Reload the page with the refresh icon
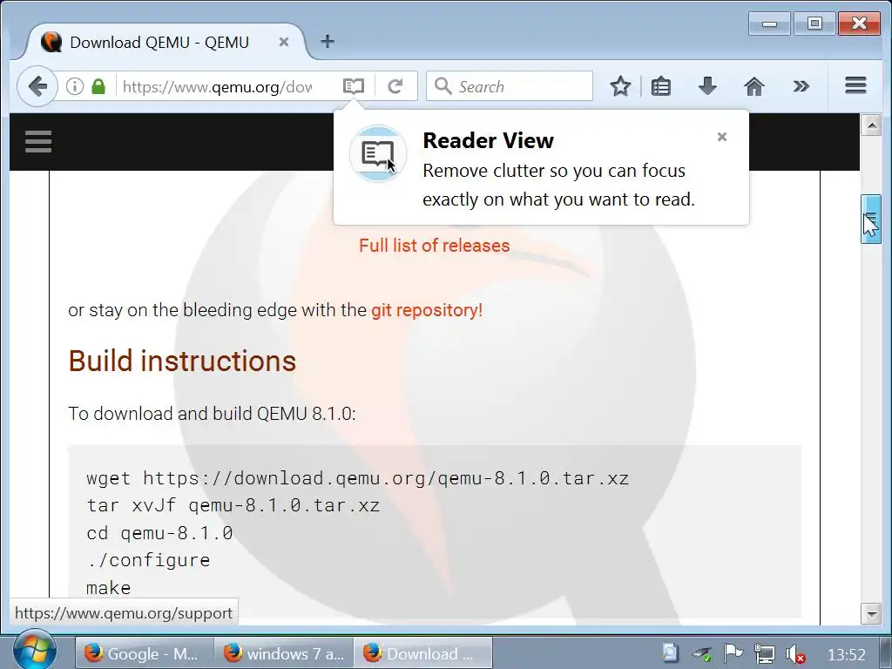Viewport: 892px width, 669px height. pyautogui.click(x=395, y=86)
